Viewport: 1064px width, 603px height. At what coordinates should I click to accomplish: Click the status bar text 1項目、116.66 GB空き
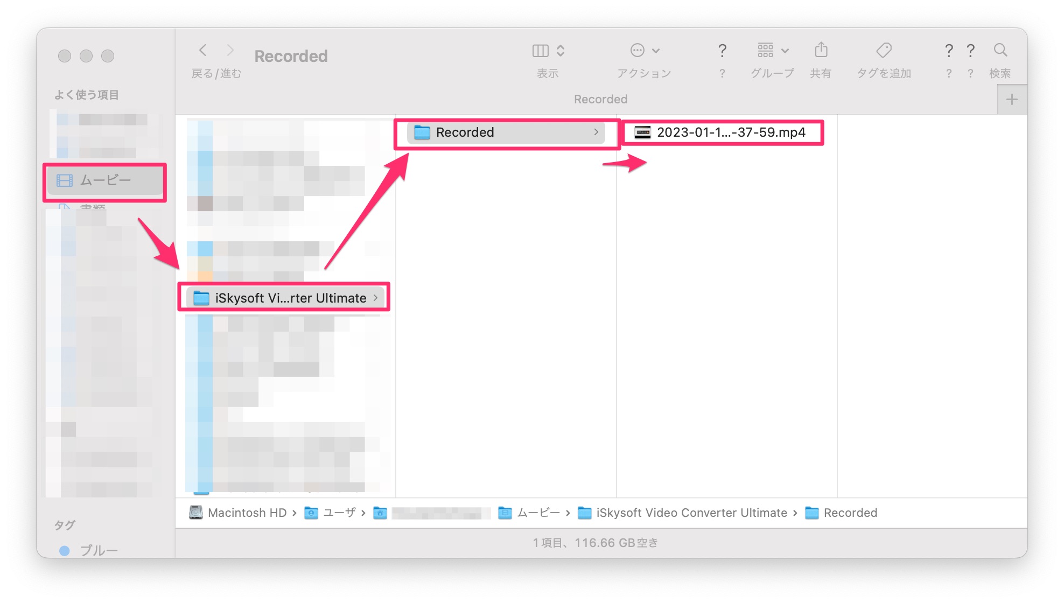pyautogui.click(x=595, y=543)
